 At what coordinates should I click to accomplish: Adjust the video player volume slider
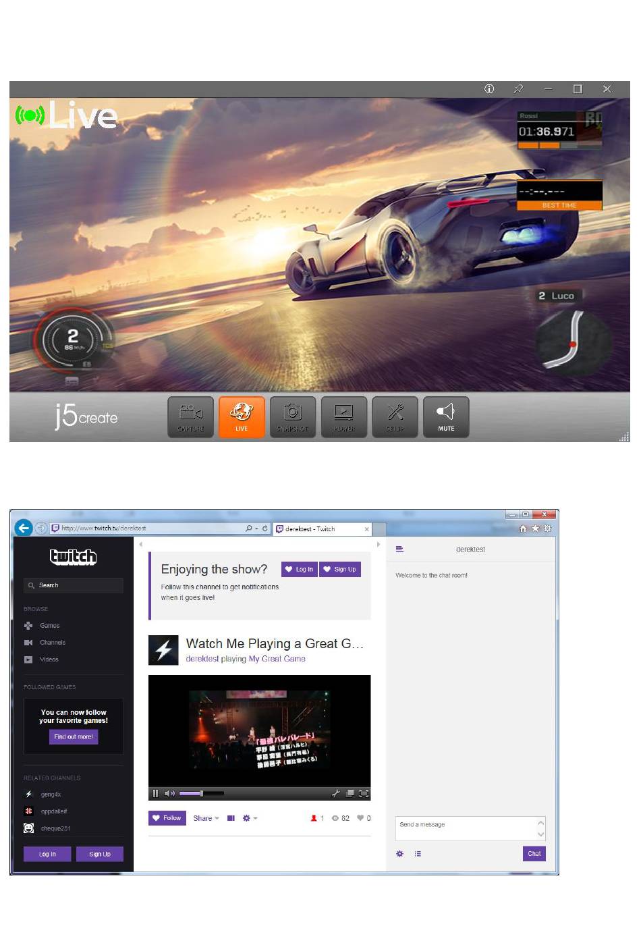pyautogui.click(x=201, y=793)
